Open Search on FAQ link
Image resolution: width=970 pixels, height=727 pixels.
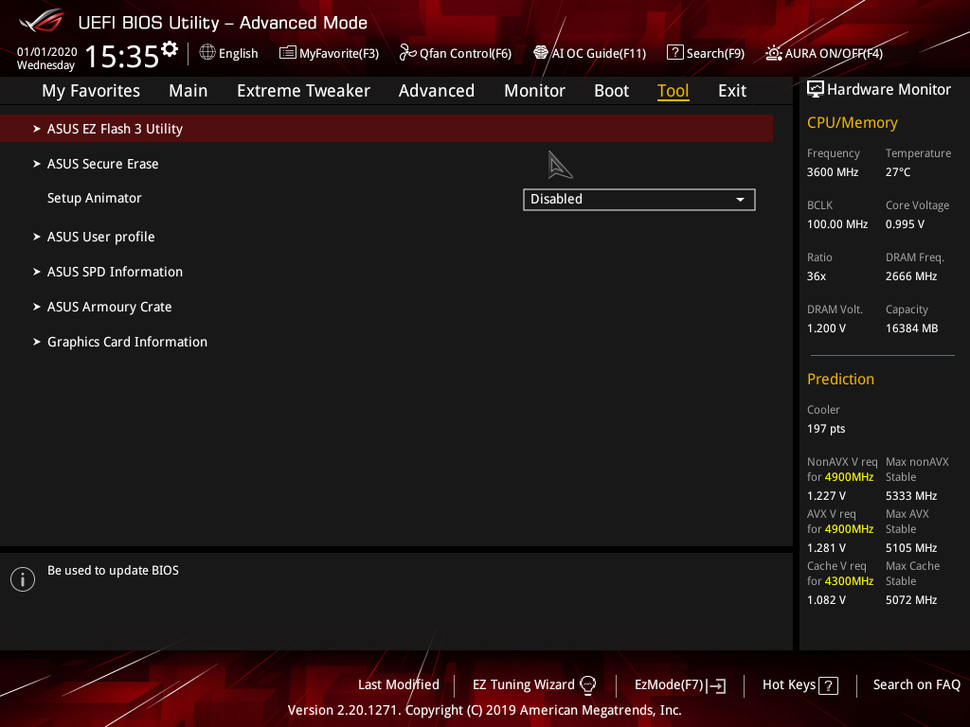pos(916,685)
